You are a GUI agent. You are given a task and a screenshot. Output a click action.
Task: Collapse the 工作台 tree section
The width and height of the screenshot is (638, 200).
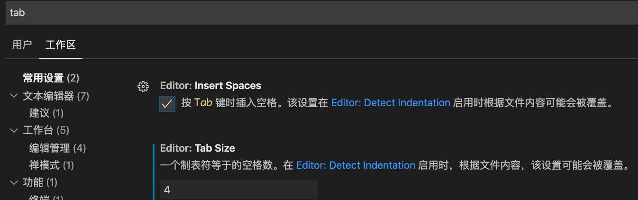coord(13,130)
